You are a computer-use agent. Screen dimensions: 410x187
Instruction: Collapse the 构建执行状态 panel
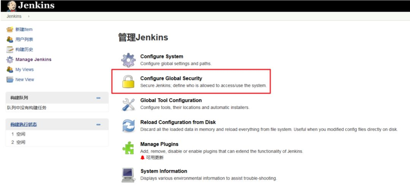pyautogui.click(x=98, y=124)
